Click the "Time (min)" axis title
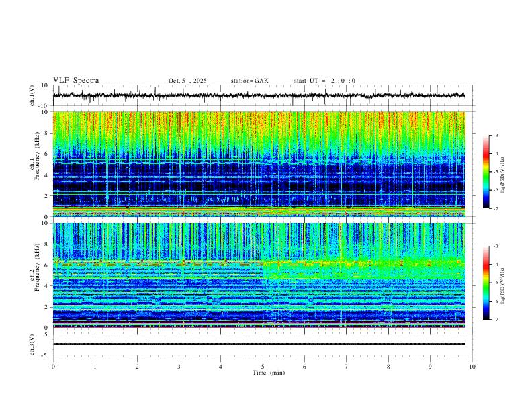 pos(269,373)
